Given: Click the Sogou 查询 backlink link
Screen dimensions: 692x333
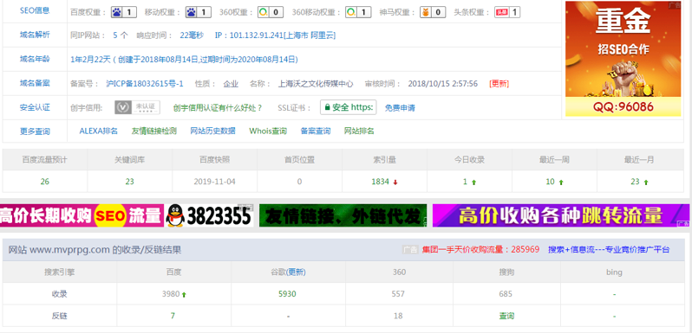Looking at the screenshot, I should (506, 316).
